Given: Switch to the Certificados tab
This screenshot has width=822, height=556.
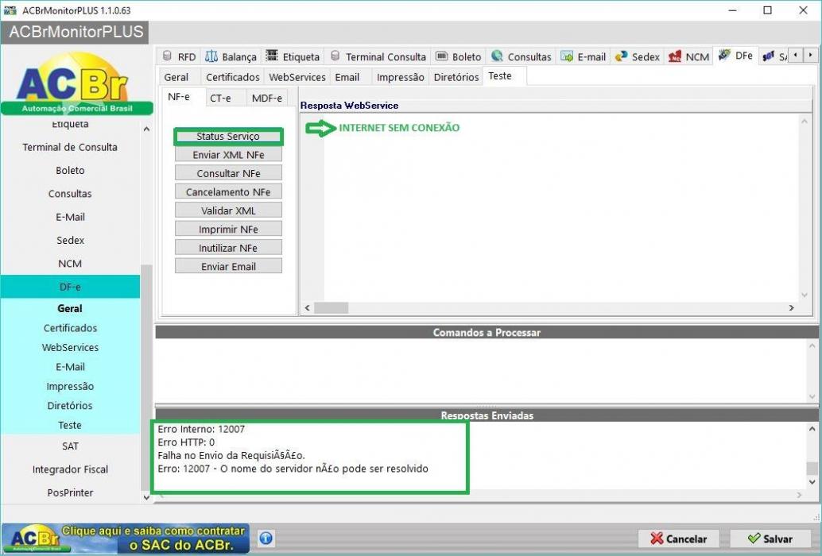Looking at the screenshot, I should pos(232,77).
